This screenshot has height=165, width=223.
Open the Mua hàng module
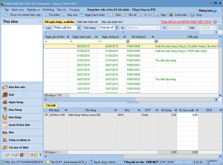pos(22,110)
